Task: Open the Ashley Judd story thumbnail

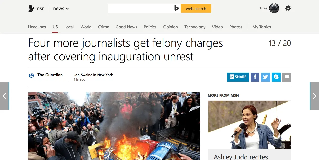Action: click(x=249, y=125)
